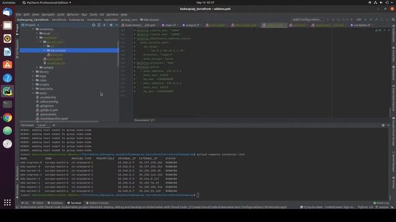The image size is (396, 222).
Task: Open the File menu
Action: (19, 15)
